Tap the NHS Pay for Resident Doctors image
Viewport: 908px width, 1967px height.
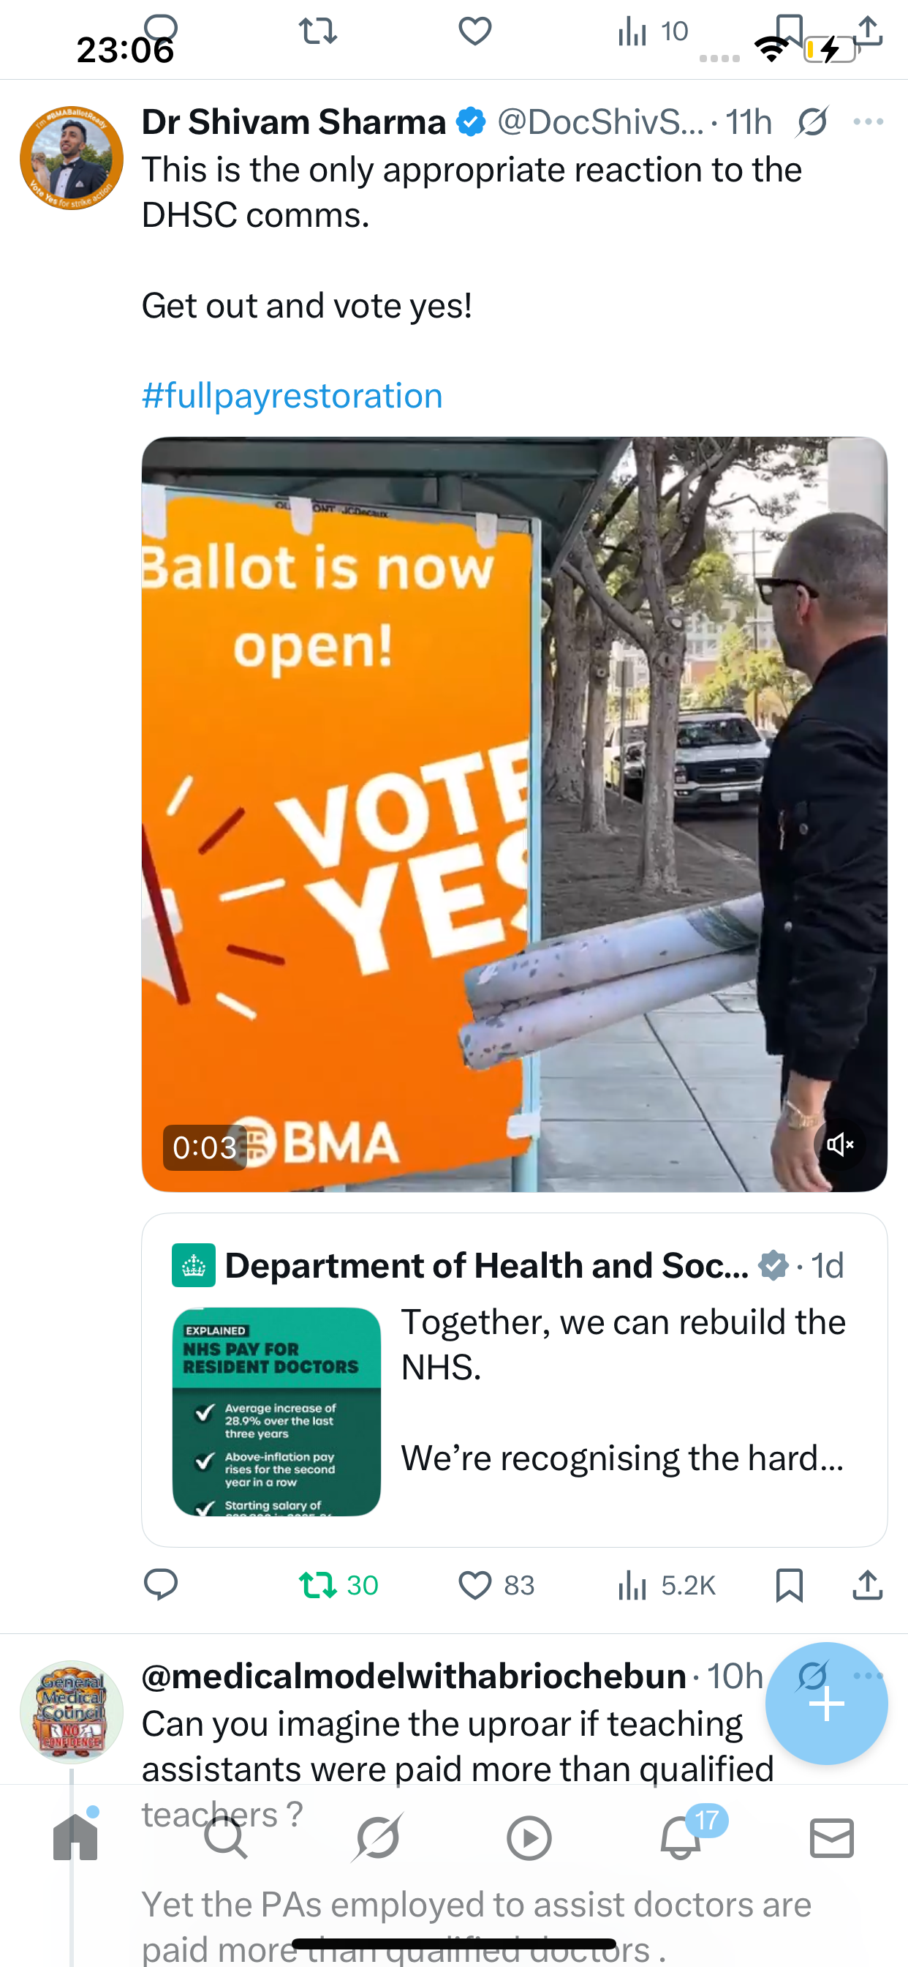point(276,1411)
